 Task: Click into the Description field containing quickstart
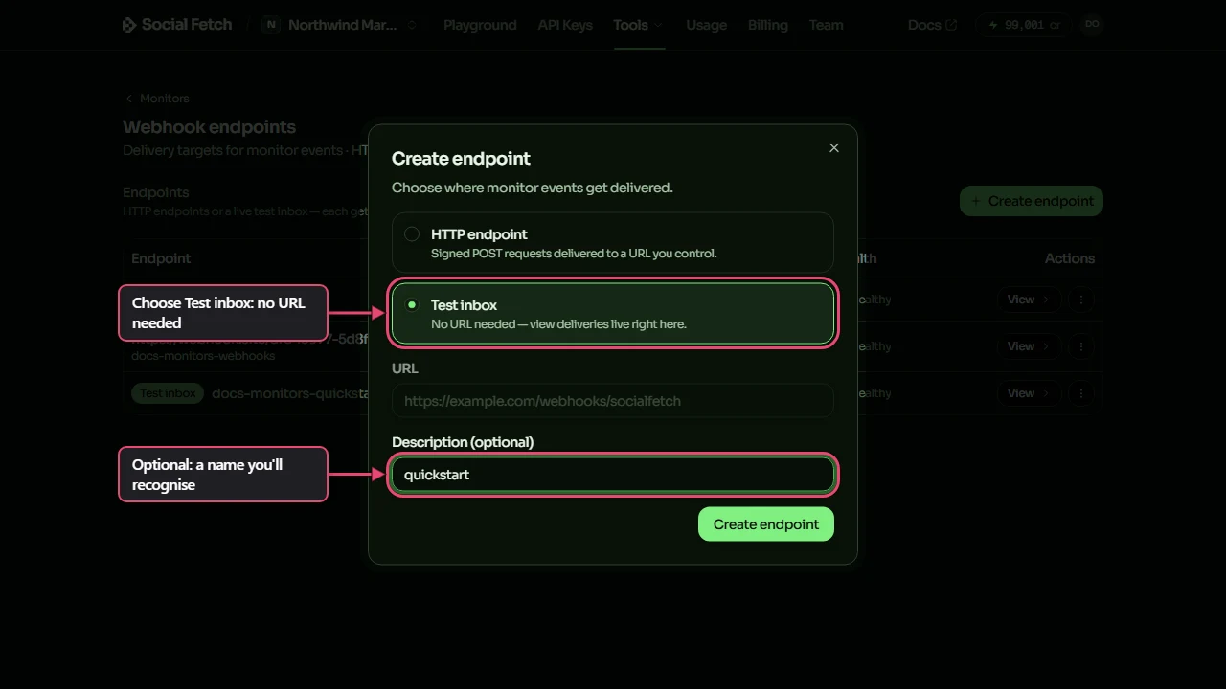click(x=613, y=475)
